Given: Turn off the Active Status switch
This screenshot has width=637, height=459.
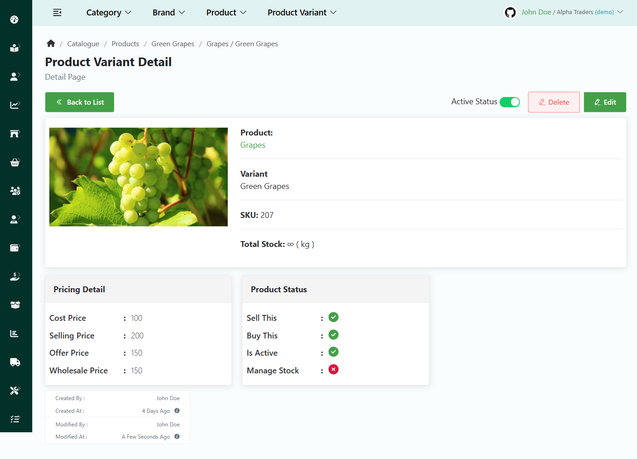Looking at the screenshot, I should click(x=509, y=102).
